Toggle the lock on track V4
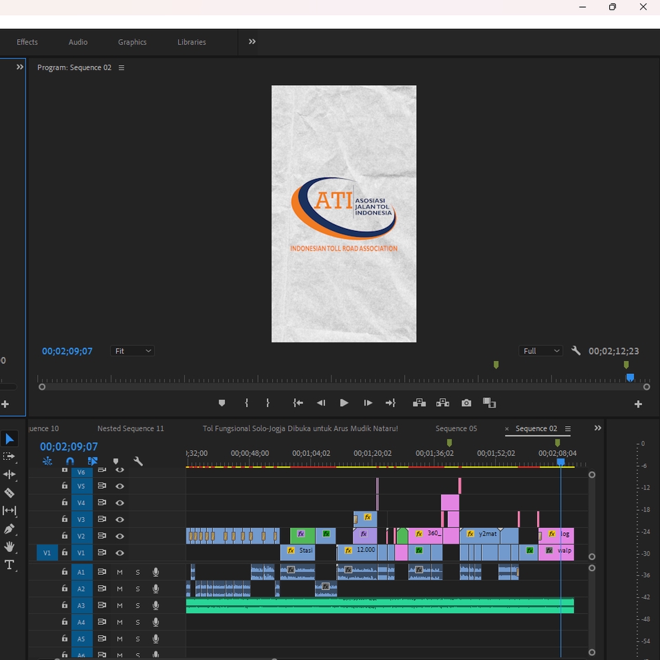 65,503
